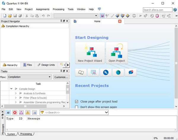Click the Open Project button
178x140 pixels.
[117, 53]
